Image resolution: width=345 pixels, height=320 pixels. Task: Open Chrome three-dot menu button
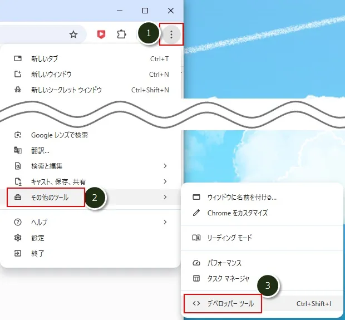[x=171, y=35]
